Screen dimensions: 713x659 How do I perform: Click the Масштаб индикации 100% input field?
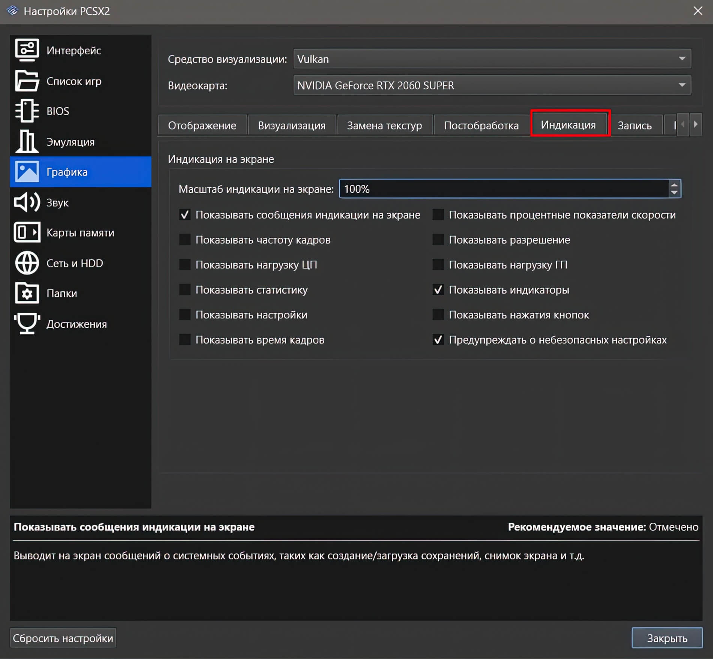click(503, 189)
